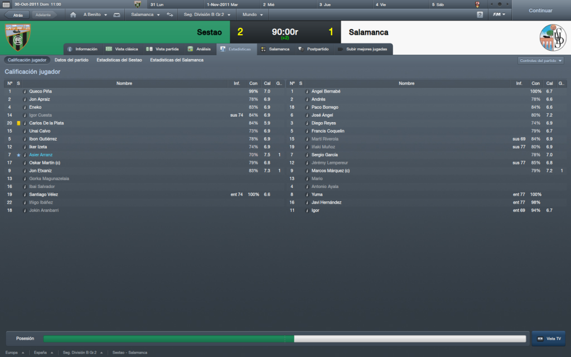Click the help question mark icon
The image size is (571, 357).
(x=480, y=15)
